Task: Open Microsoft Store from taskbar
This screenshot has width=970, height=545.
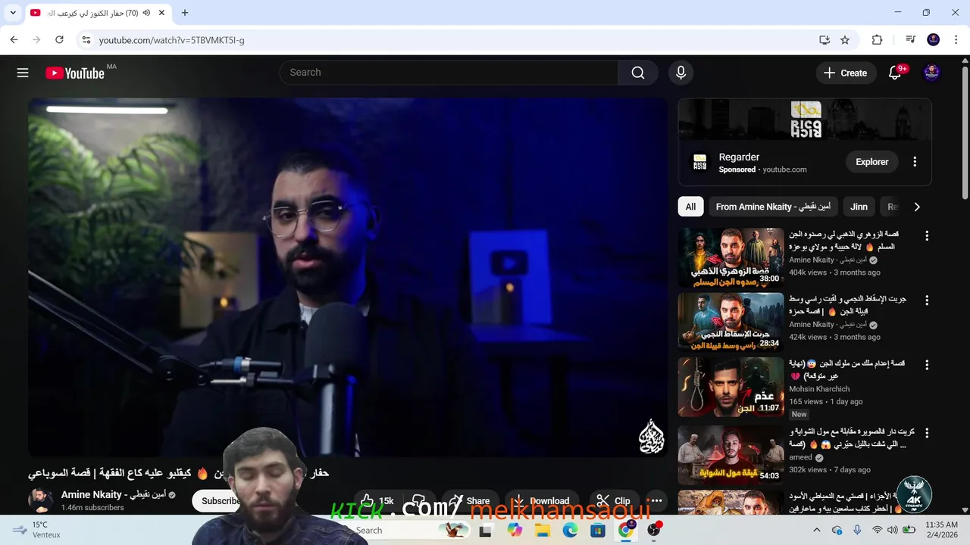Action: (x=598, y=531)
